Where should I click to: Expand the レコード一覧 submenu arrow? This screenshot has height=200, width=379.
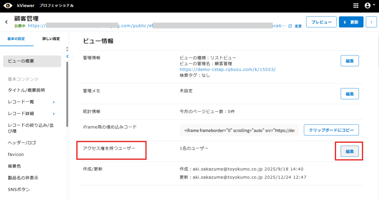(x=54, y=102)
